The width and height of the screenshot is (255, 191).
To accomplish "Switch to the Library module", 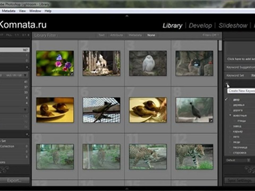I will [x=172, y=25].
